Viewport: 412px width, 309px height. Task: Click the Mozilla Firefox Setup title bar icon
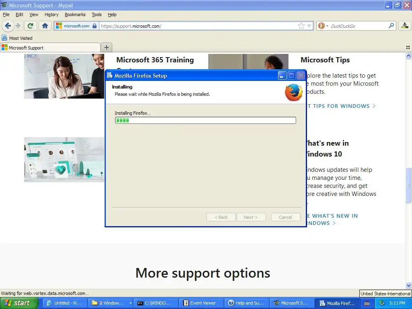click(109, 76)
